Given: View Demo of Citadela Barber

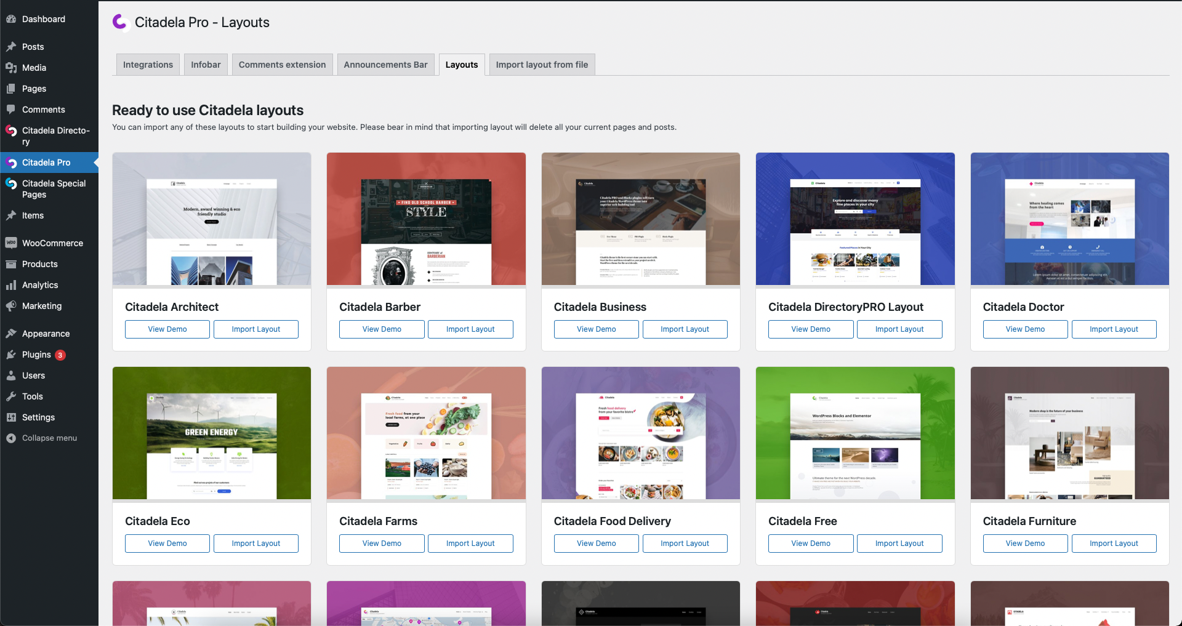Looking at the screenshot, I should tap(382, 329).
